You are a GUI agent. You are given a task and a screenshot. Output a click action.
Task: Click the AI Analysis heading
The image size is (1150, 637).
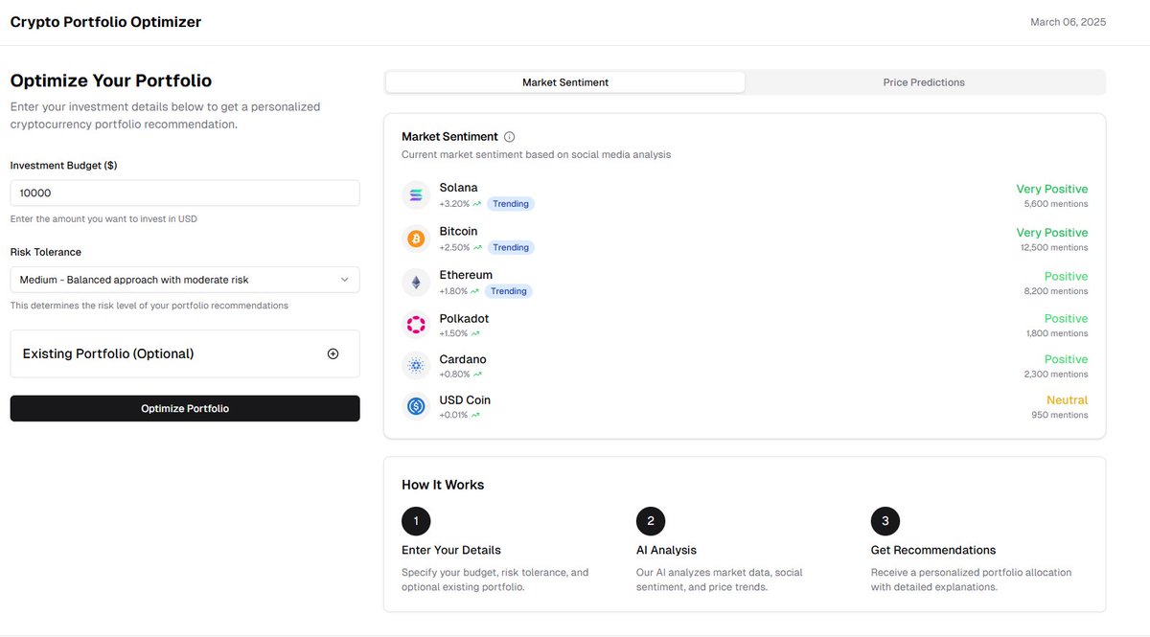pos(666,550)
